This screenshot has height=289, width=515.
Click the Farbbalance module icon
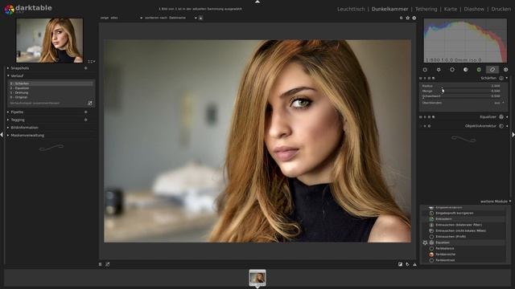(x=431, y=249)
